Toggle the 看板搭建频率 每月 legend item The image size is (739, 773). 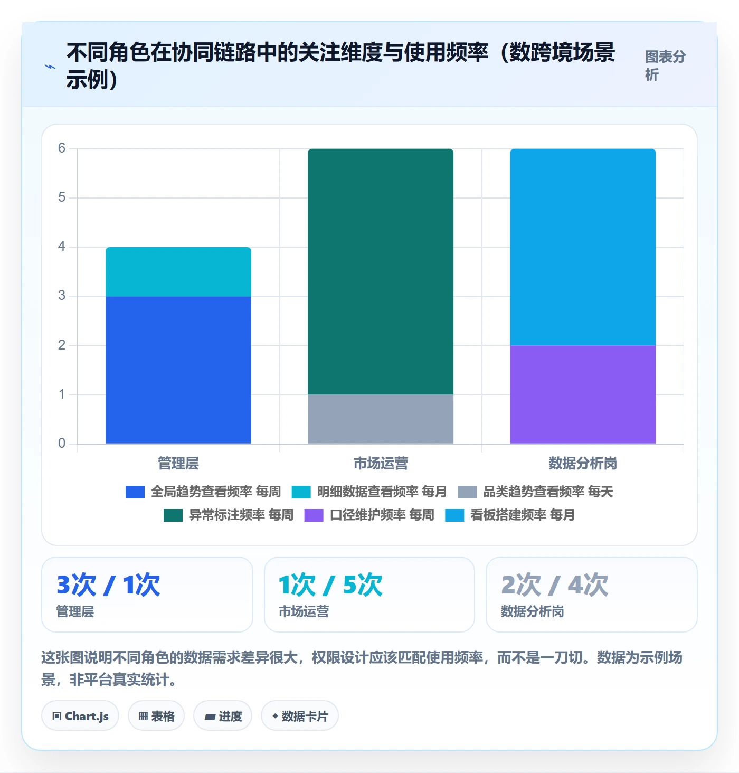pyautogui.click(x=510, y=515)
